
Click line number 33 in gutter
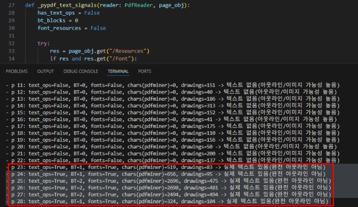point(11,51)
